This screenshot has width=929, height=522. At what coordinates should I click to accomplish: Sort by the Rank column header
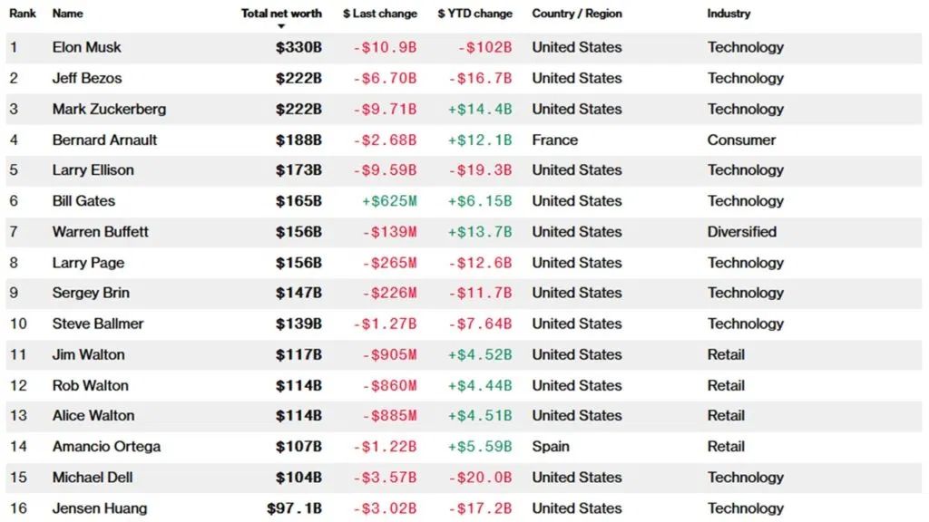point(23,14)
